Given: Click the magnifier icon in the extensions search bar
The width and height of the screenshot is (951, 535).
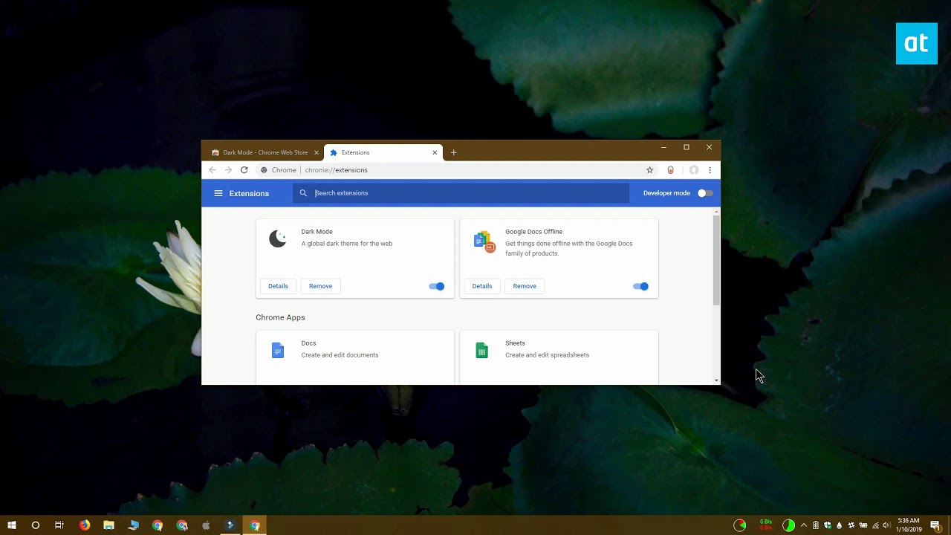Looking at the screenshot, I should point(303,193).
